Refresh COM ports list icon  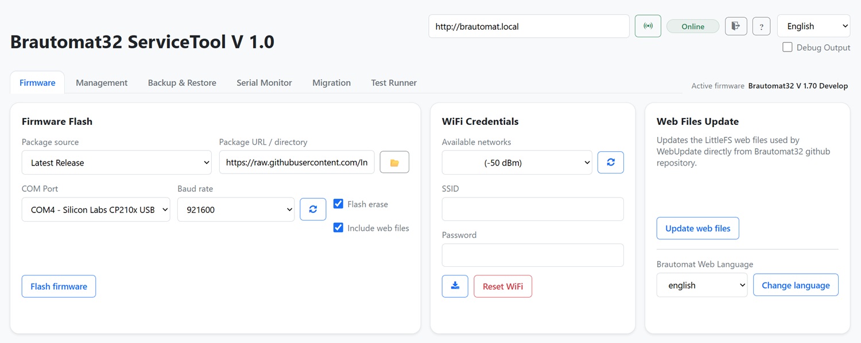[x=313, y=210]
